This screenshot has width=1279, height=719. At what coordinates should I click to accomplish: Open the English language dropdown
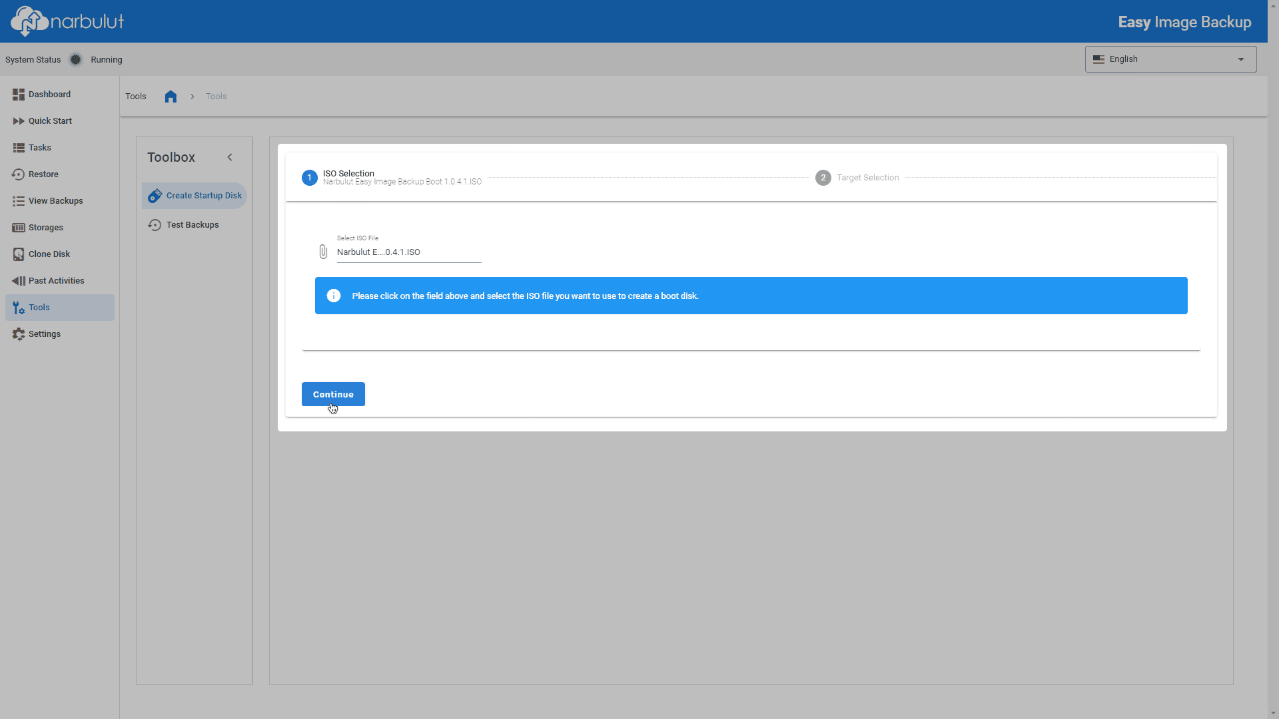(1170, 59)
